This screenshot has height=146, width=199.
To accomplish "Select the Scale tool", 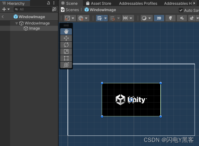I will [66, 52].
